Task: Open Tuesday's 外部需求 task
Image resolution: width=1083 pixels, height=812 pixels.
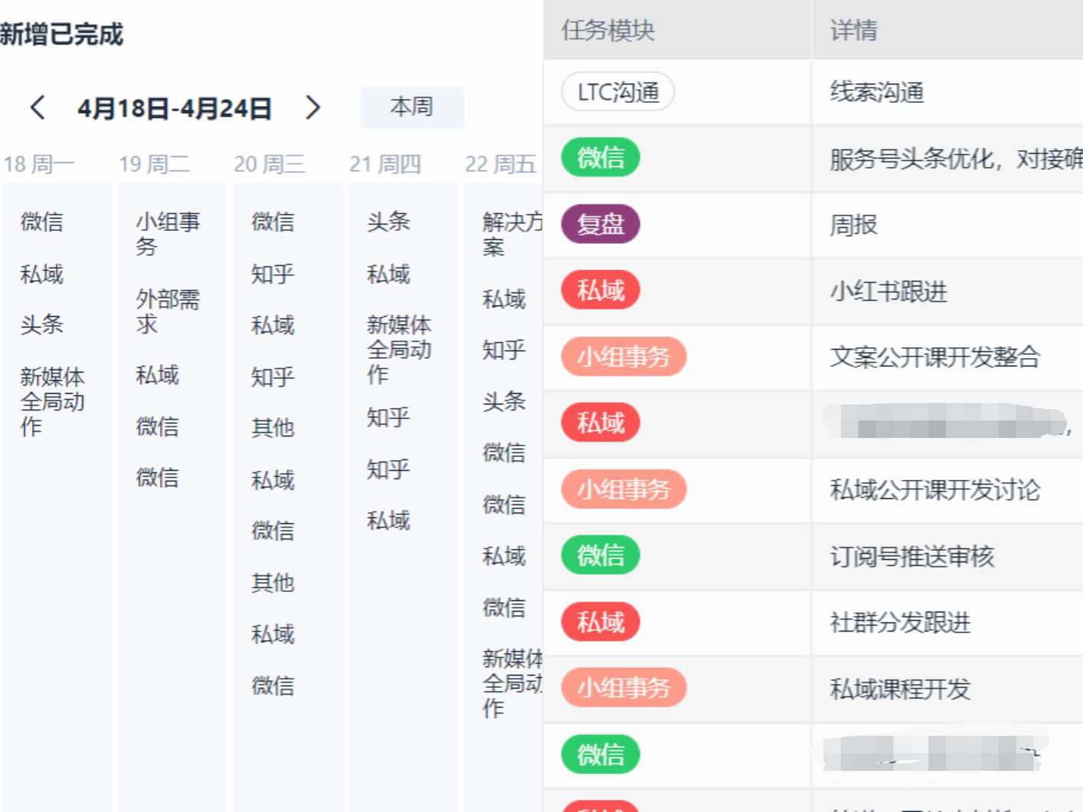Action: 168,311
